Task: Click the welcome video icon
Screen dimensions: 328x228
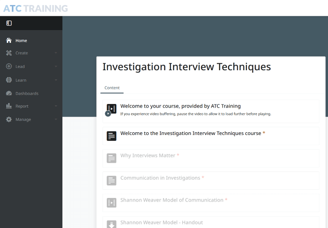Action: click(x=111, y=109)
